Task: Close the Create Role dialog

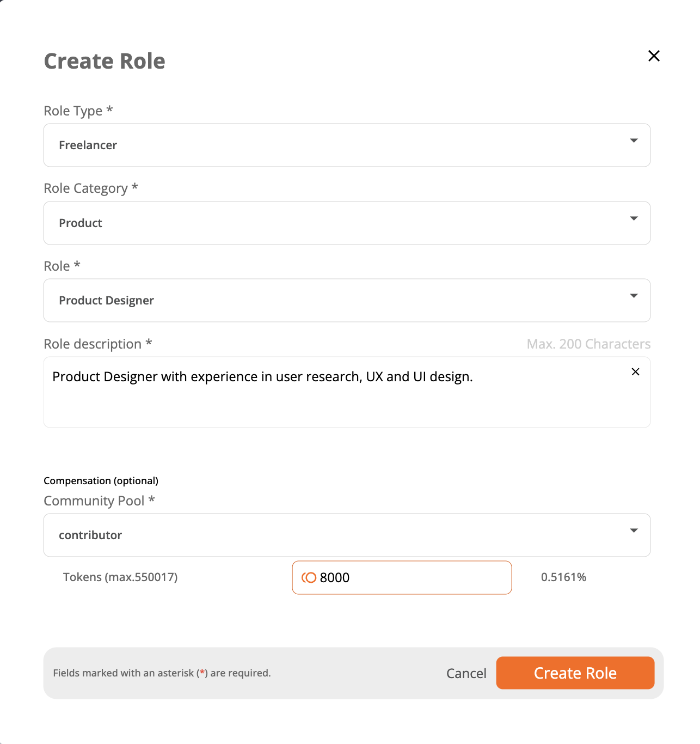Action: coord(654,56)
